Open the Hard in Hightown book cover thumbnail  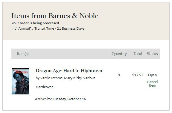pyautogui.click(x=21, y=81)
